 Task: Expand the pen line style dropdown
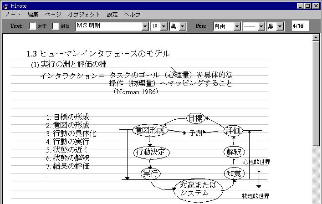coord(261,26)
